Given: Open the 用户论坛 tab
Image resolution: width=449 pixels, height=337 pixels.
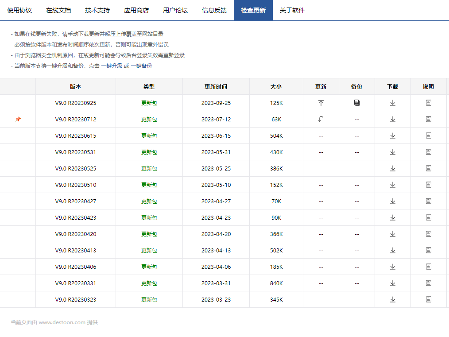Looking at the screenshot, I should 175,10.
